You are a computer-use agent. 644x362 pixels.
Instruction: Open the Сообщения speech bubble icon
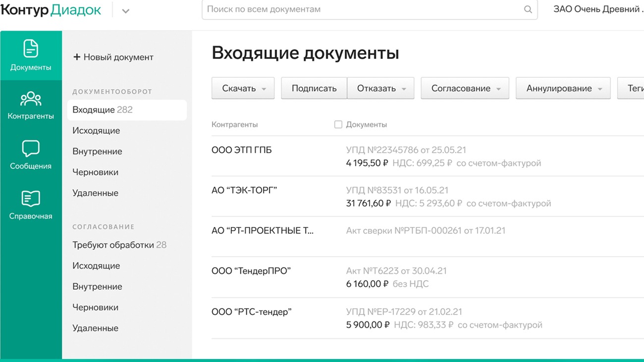coord(31,149)
